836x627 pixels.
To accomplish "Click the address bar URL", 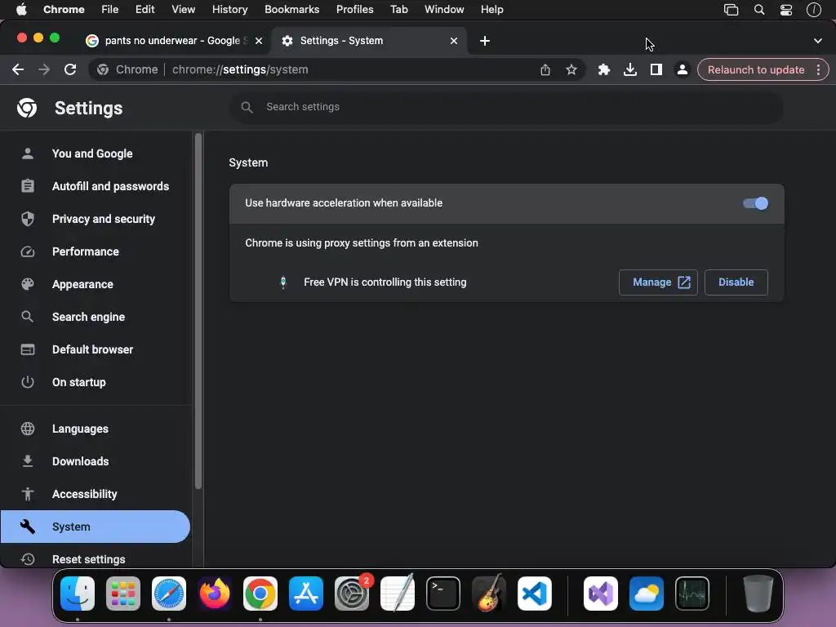I will pos(240,70).
